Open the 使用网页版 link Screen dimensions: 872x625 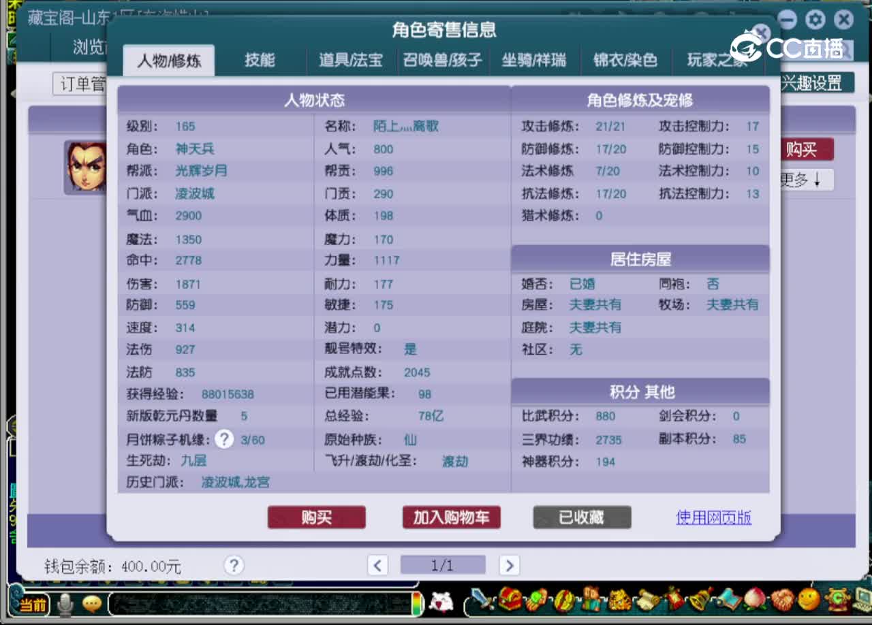pyautogui.click(x=713, y=517)
